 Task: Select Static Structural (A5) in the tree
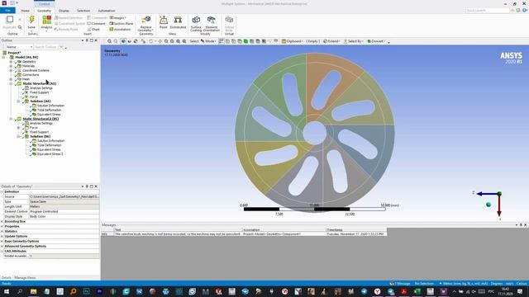(x=39, y=83)
